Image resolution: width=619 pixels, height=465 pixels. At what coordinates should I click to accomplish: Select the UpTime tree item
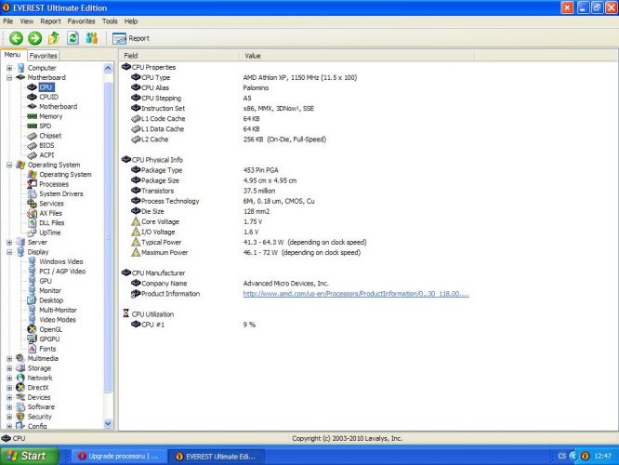50,232
